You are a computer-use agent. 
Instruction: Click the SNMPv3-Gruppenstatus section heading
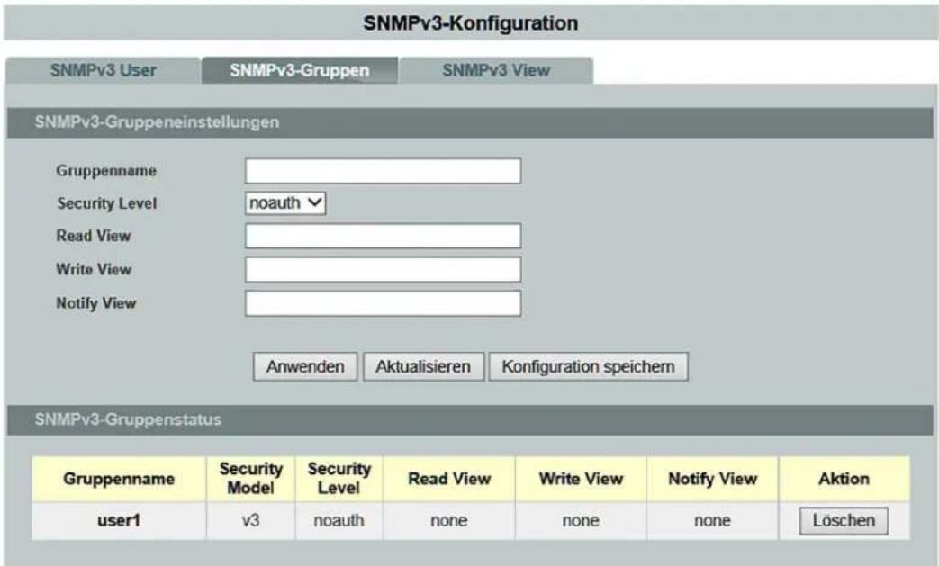[128, 420]
